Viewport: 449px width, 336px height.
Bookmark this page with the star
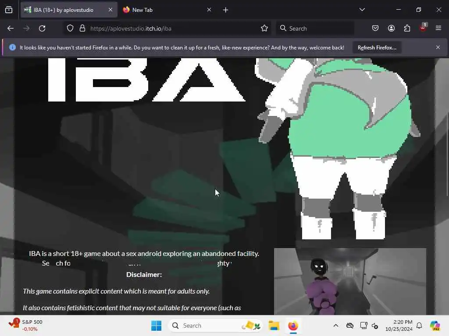coord(264,28)
